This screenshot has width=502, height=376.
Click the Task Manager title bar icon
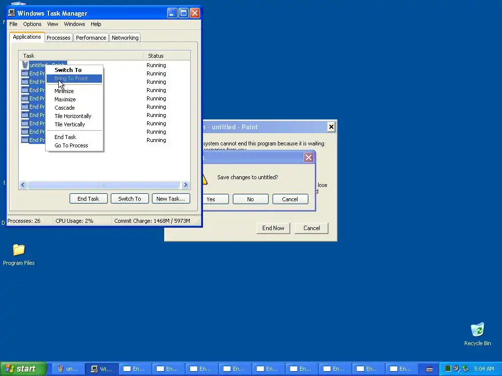coord(12,13)
